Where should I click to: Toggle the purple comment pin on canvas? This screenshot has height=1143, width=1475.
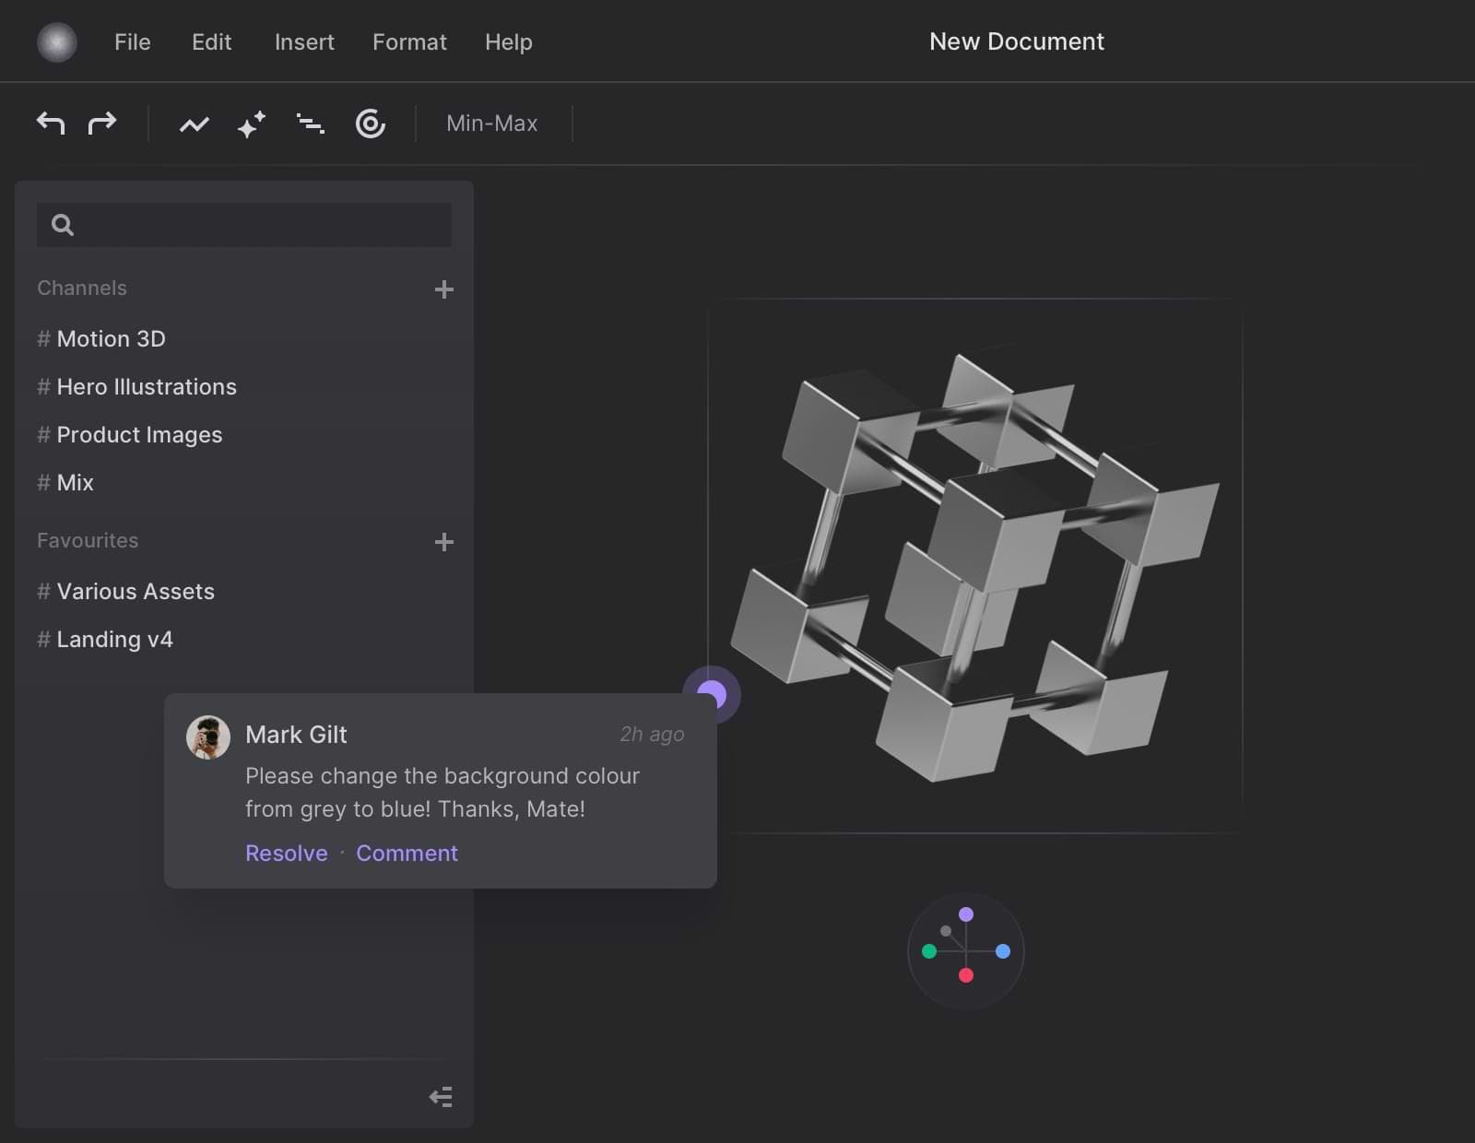pyautogui.click(x=714, y=695)
